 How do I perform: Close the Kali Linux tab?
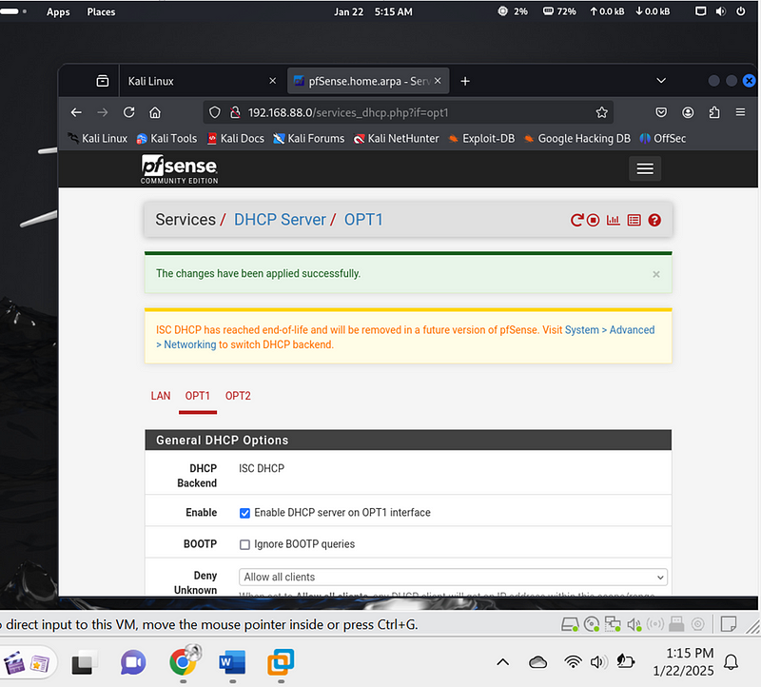(x=273, y=81)
